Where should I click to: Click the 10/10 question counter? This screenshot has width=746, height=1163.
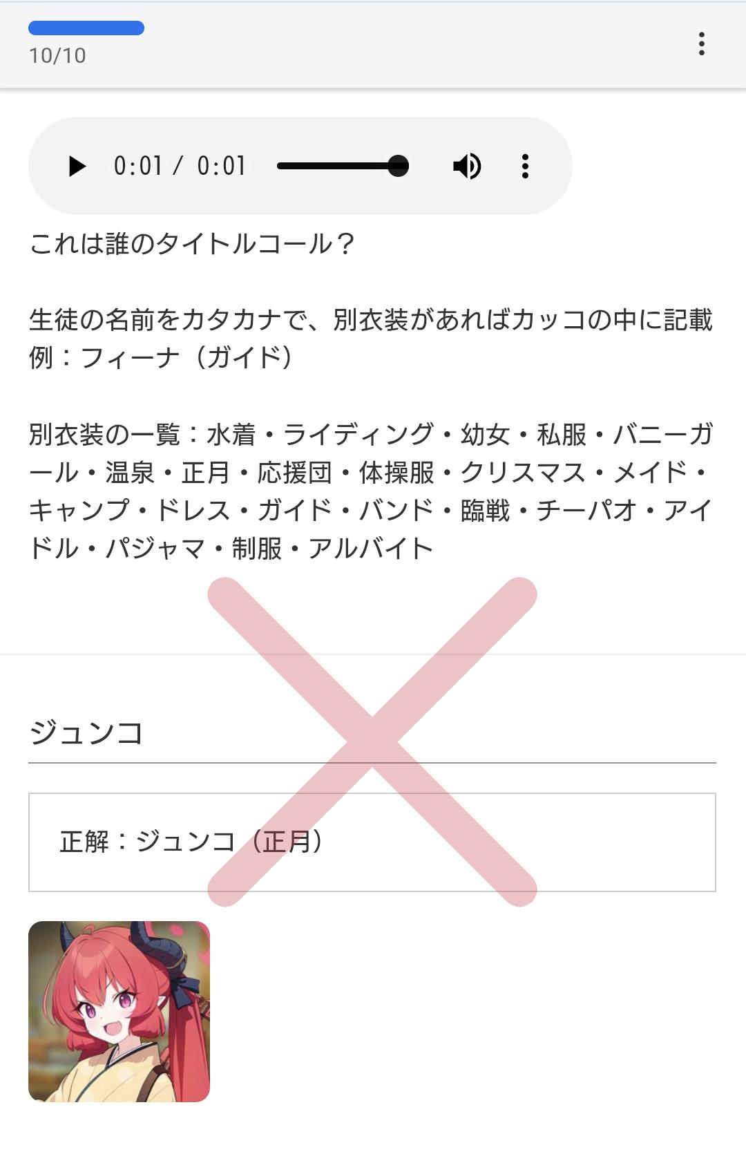pos(57,55)
